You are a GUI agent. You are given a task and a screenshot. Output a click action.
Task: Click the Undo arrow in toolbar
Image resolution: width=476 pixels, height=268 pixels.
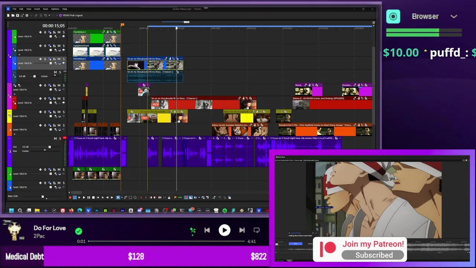coord(45,15)
